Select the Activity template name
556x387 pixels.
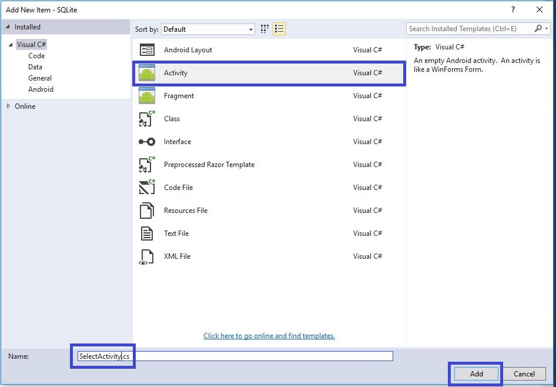click(x=176, y=73)
